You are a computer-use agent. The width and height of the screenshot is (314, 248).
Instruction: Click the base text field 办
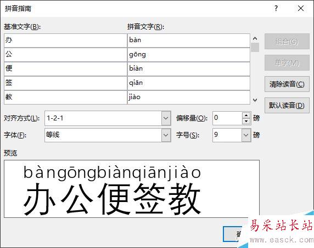pyautogui.click(x=65, y=41)
